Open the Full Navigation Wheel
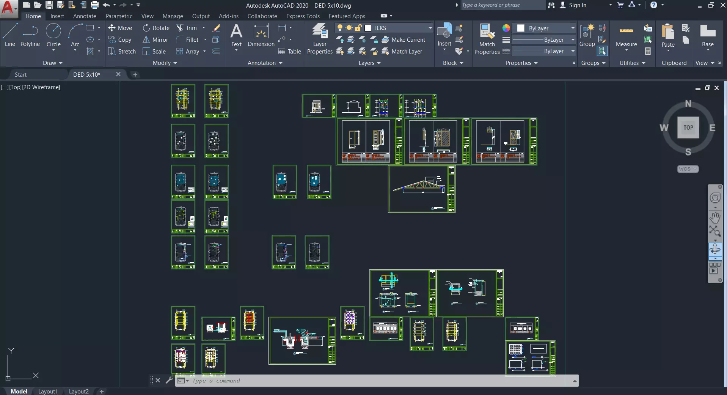Viewport: 727px width, 395px height. pyautogui.click(x=715, y=198)
